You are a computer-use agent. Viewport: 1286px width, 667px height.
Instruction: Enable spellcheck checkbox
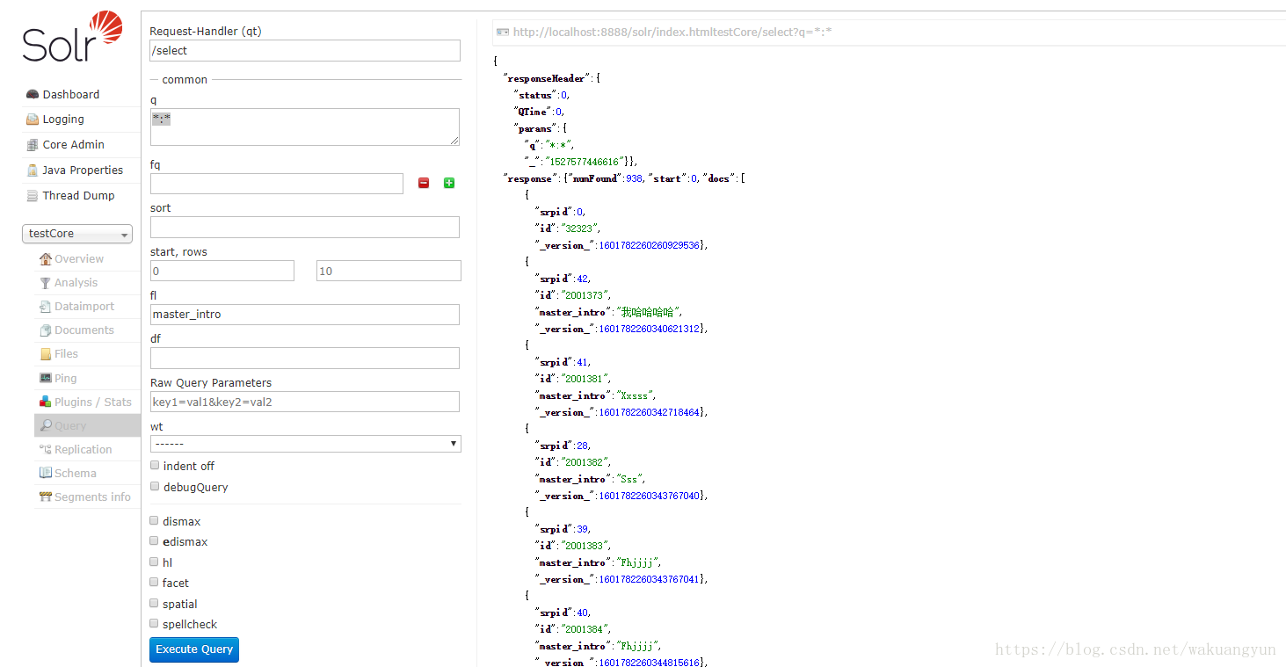155,623
